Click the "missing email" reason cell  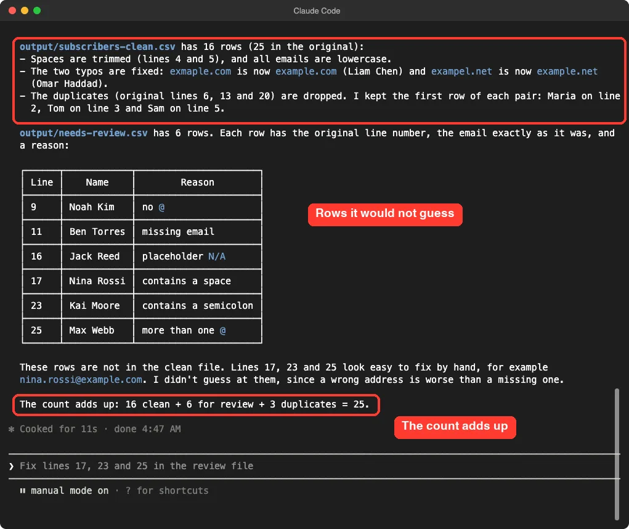coord(197,232)
